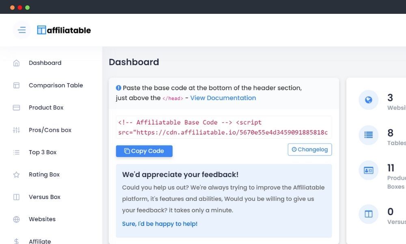Click the Tables stat list icon
The image size is (406, 244).
[369, 135]
